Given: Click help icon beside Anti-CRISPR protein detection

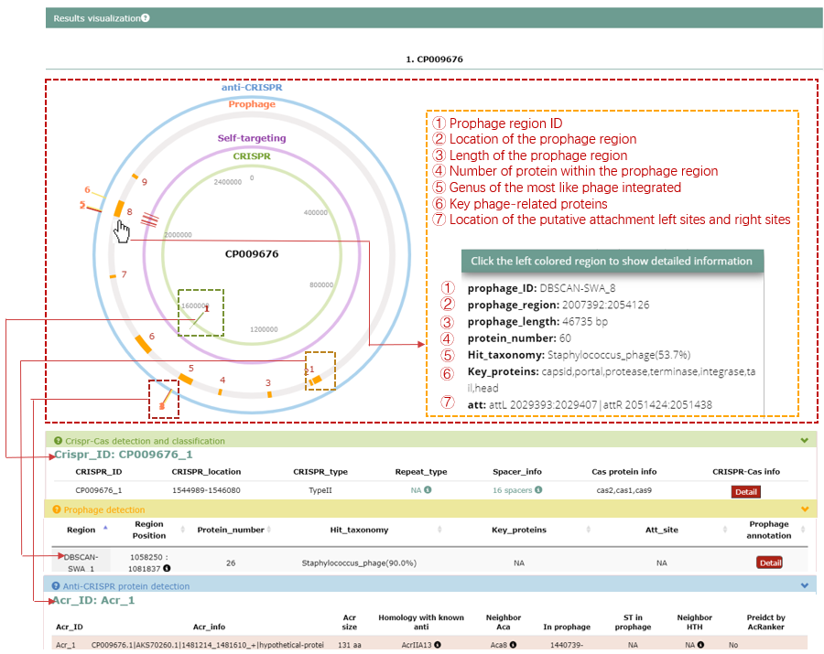Looking at the screenshot, I should 57,586.
